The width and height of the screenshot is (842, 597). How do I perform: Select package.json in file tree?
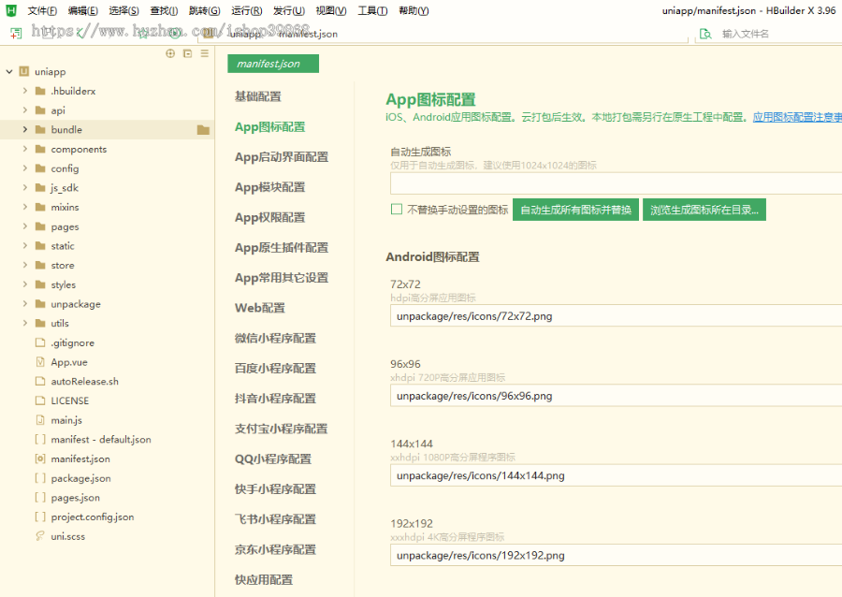click(80, 478)
